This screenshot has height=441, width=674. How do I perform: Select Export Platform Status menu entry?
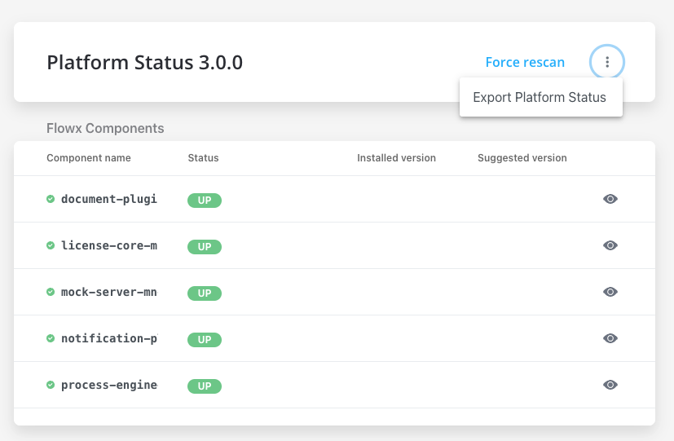[x=540, y=97]
